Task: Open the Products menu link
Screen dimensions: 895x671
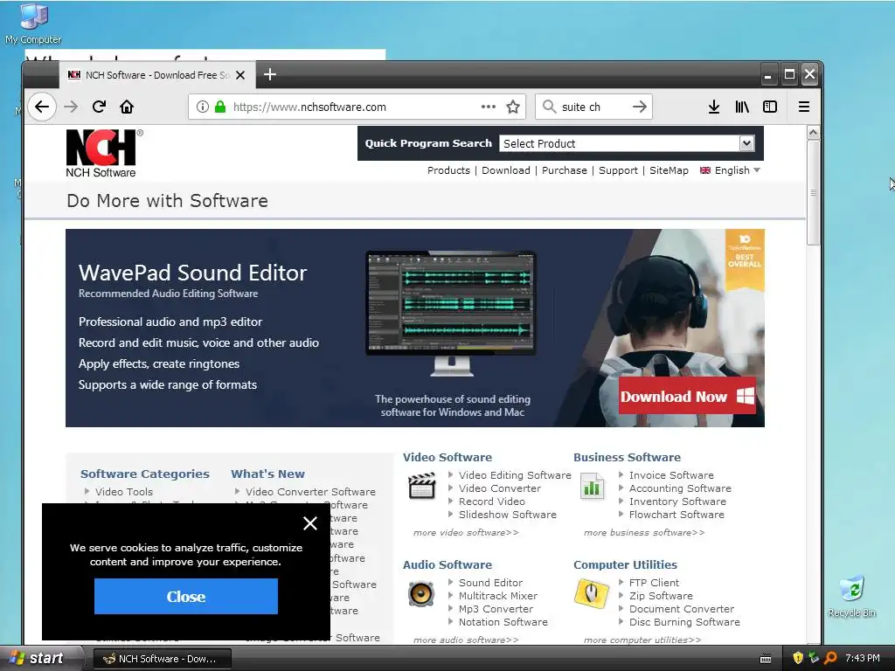Action: (x=448, y=170)
